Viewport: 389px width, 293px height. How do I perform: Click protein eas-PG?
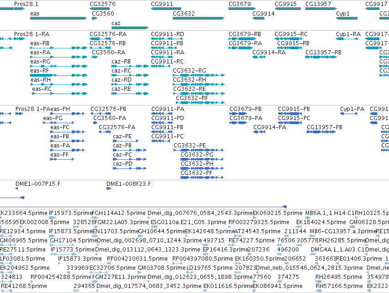pyautogui.click(x=53, y=118)
